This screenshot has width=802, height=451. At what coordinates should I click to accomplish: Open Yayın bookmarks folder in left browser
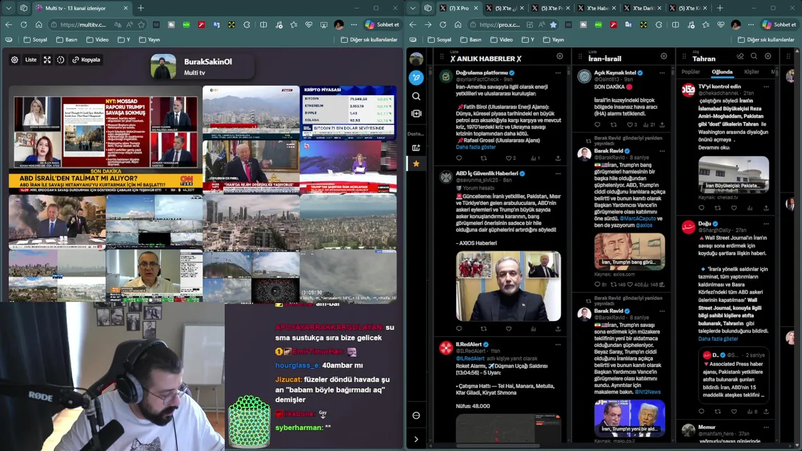coord(149,39)
